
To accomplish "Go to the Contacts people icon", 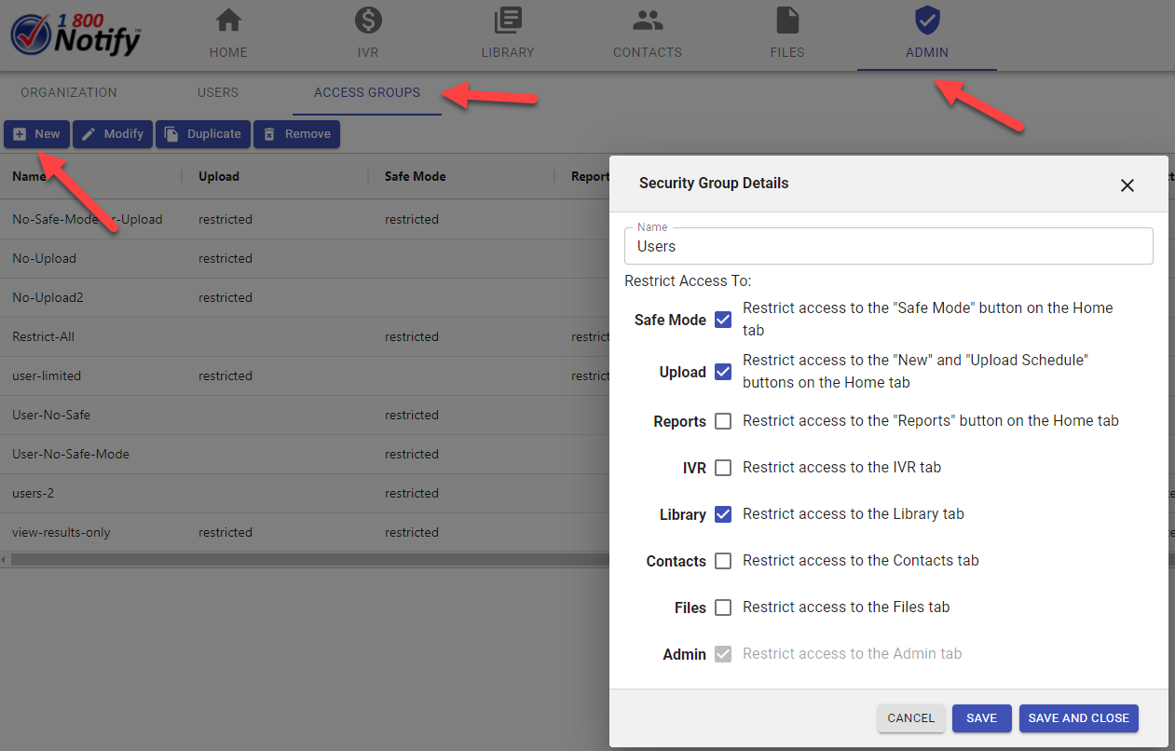I will [648, 20].
